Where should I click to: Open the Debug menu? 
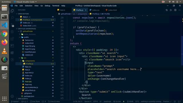click(x=47, y=6)
